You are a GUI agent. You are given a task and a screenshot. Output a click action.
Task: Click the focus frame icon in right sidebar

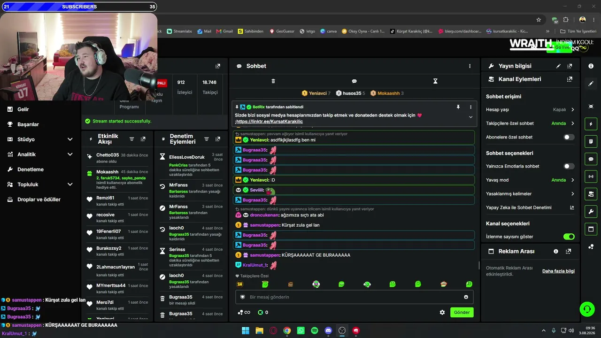point(591,107)
